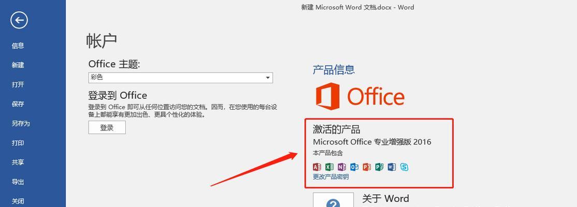Screen dimensions: 577x207
Task: Select 另存为 in the sidebar
Action: 21,124
